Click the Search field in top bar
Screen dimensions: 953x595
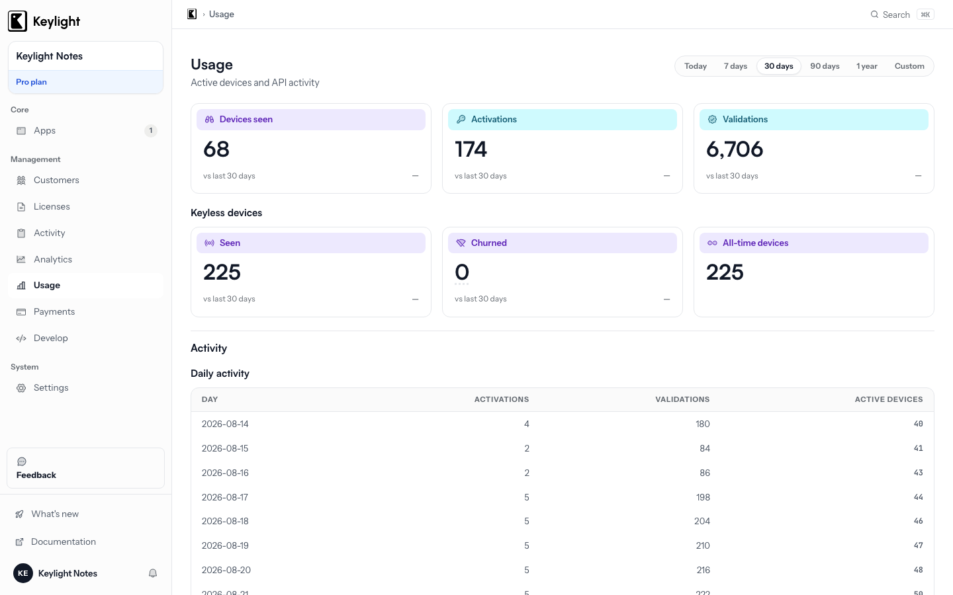(902, 15)
